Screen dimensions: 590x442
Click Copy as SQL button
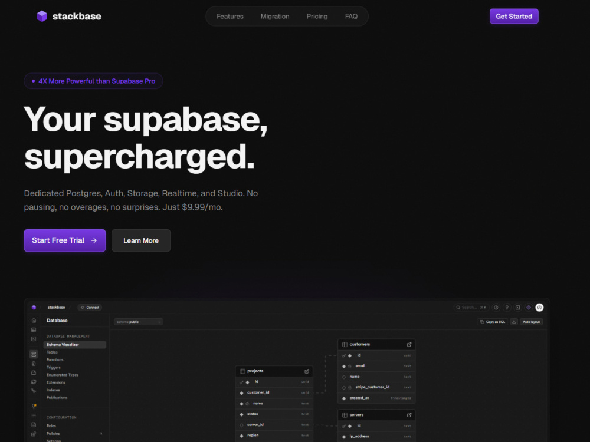(493, 322)
